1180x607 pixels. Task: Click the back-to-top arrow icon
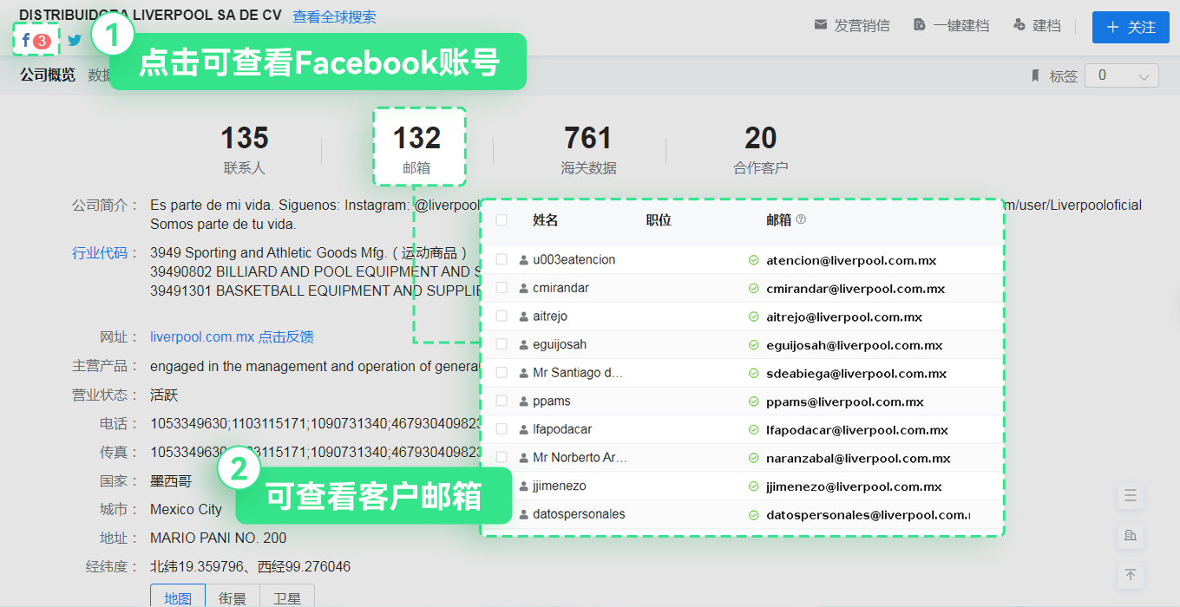click(x=1131, y=574)
